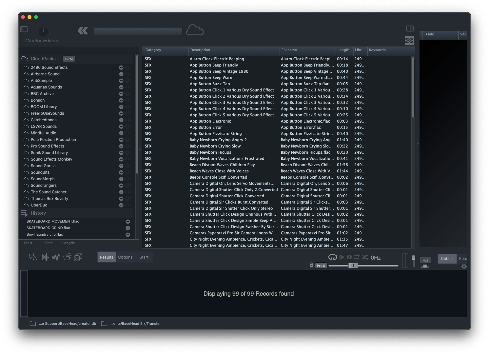This screenshot has height=354, width=489.
Task: Toggle the pitch lock padlock
Action: tap(311, 265)
